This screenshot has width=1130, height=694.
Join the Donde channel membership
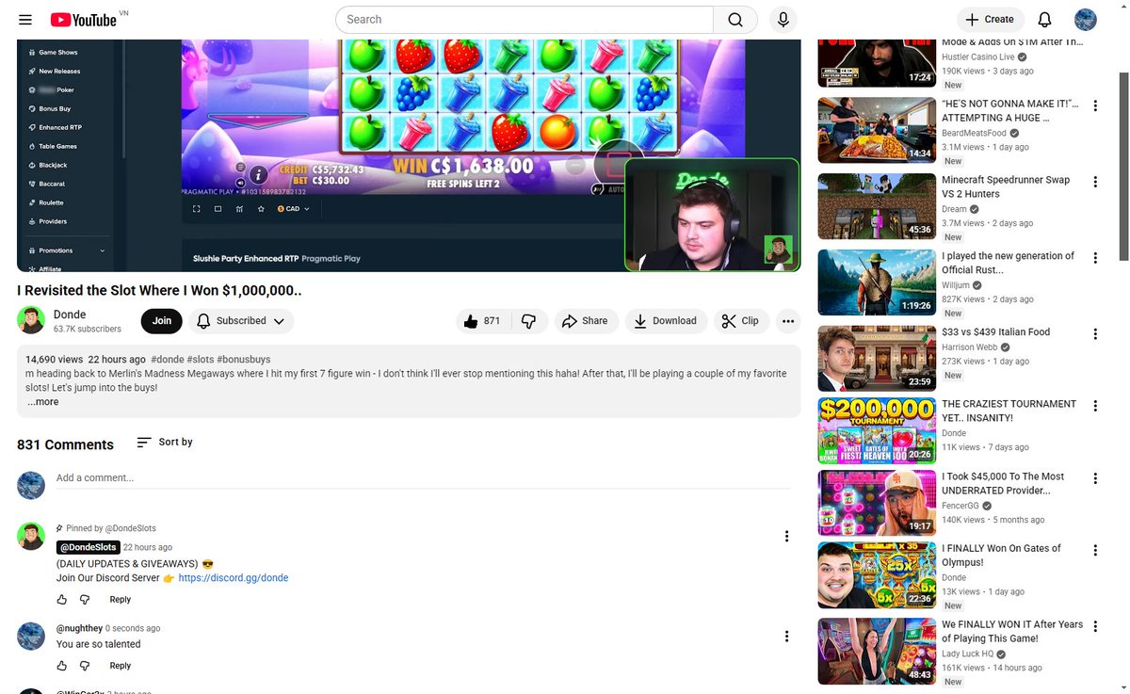click(x=162, y=321)
